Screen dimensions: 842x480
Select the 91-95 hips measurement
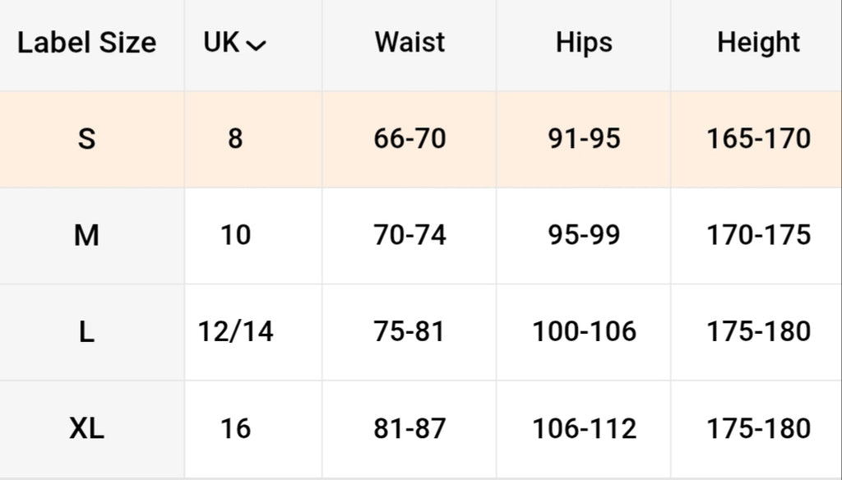coord(584,139)
